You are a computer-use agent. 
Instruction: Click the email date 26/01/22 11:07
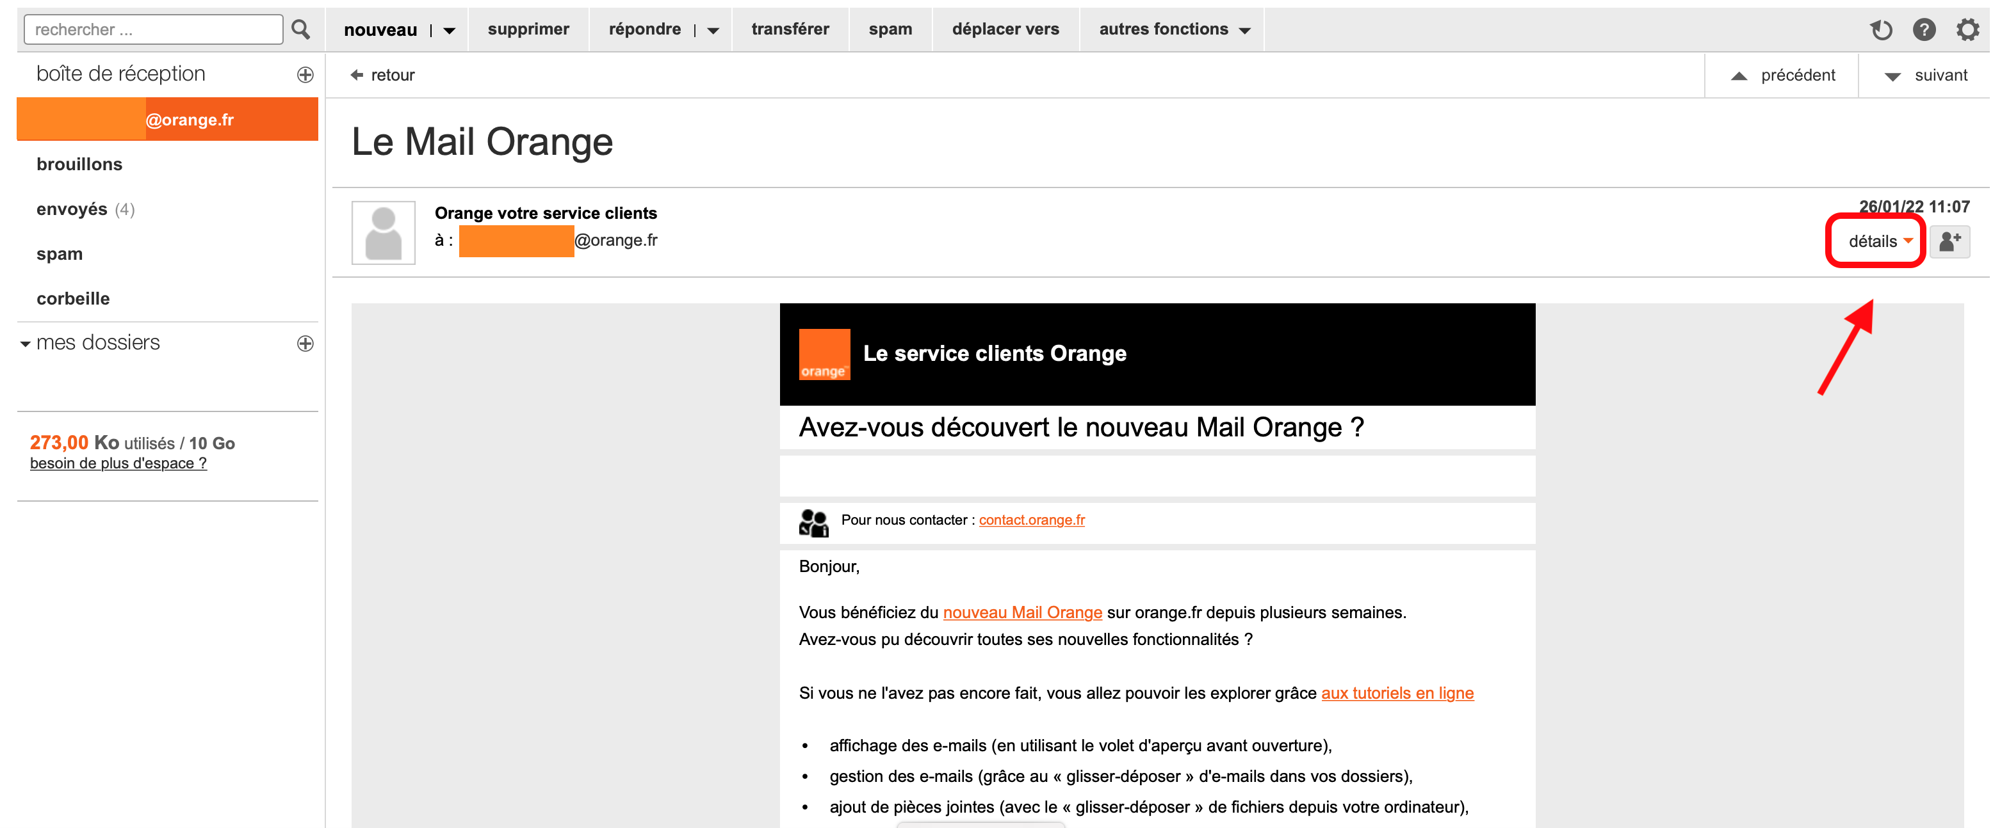[1914, 207]
